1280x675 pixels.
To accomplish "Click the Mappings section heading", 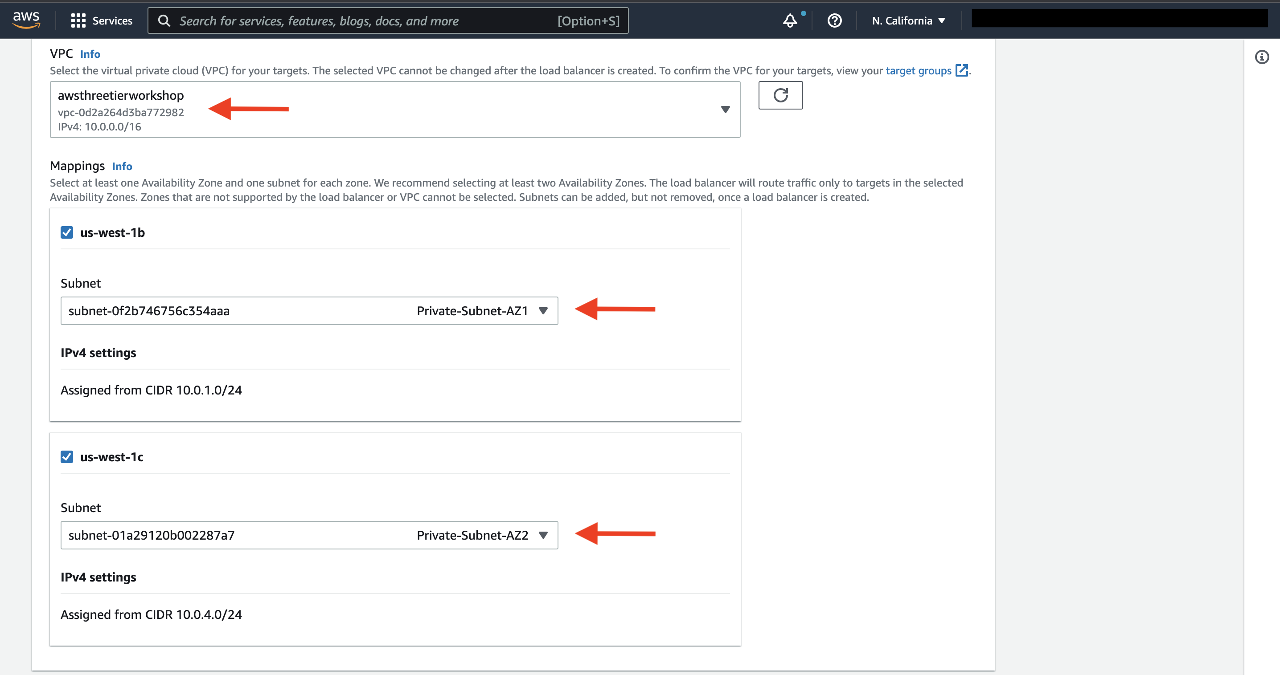I will (77, 166).
